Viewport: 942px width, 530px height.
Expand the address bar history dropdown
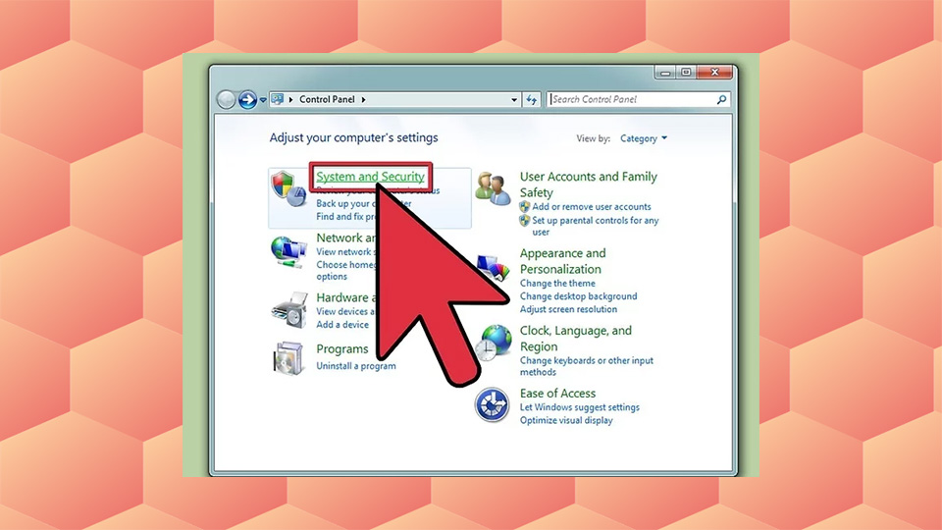pyautogui.click(x=514, y=100)
